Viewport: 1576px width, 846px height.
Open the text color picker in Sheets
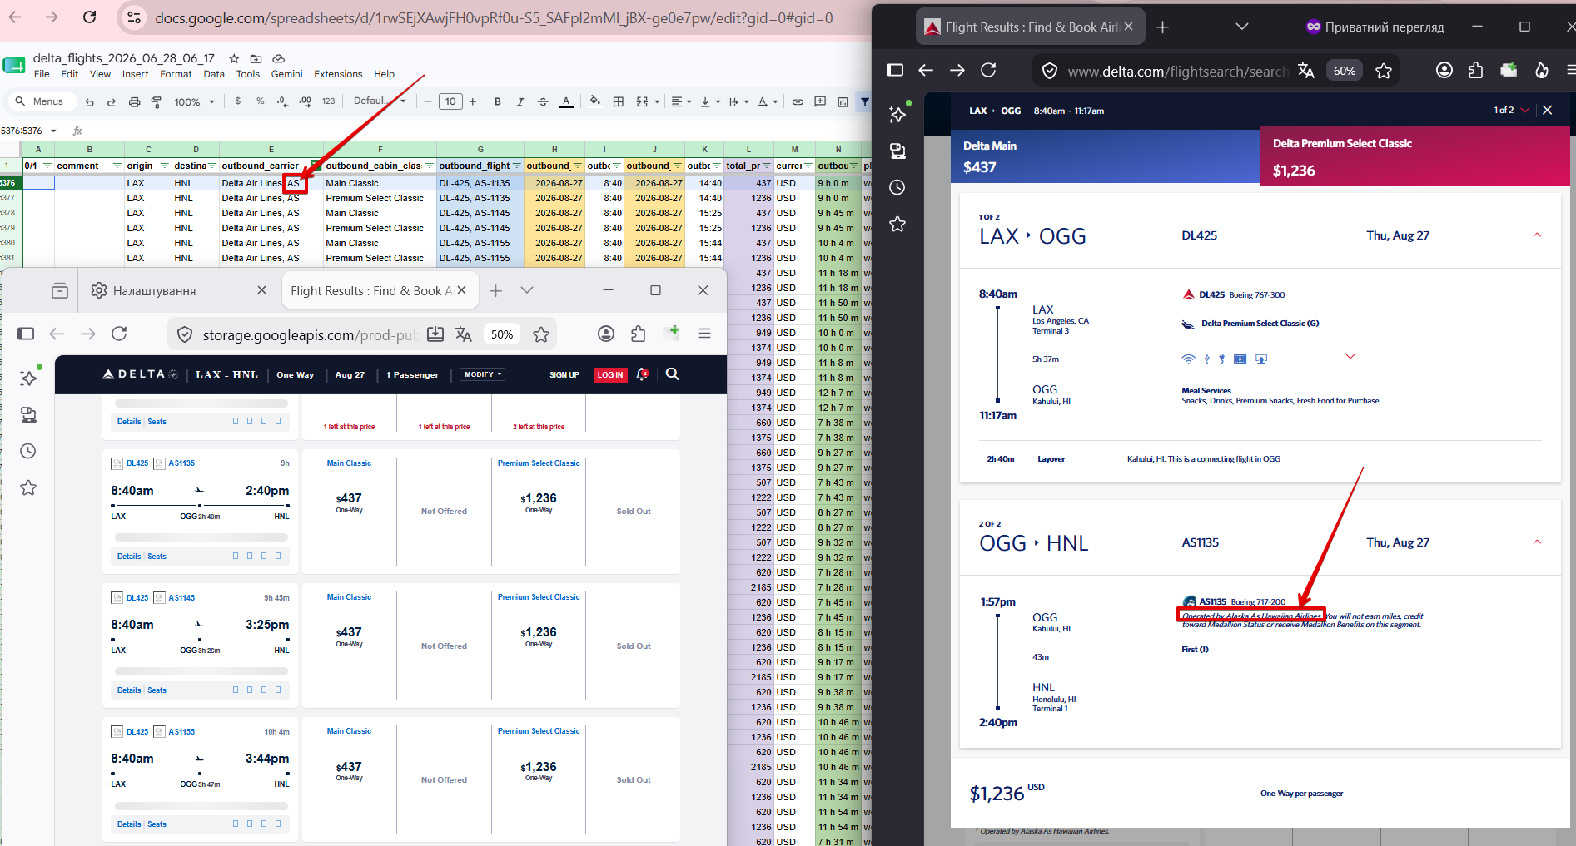pyautogui.click(x=566, y=101)
